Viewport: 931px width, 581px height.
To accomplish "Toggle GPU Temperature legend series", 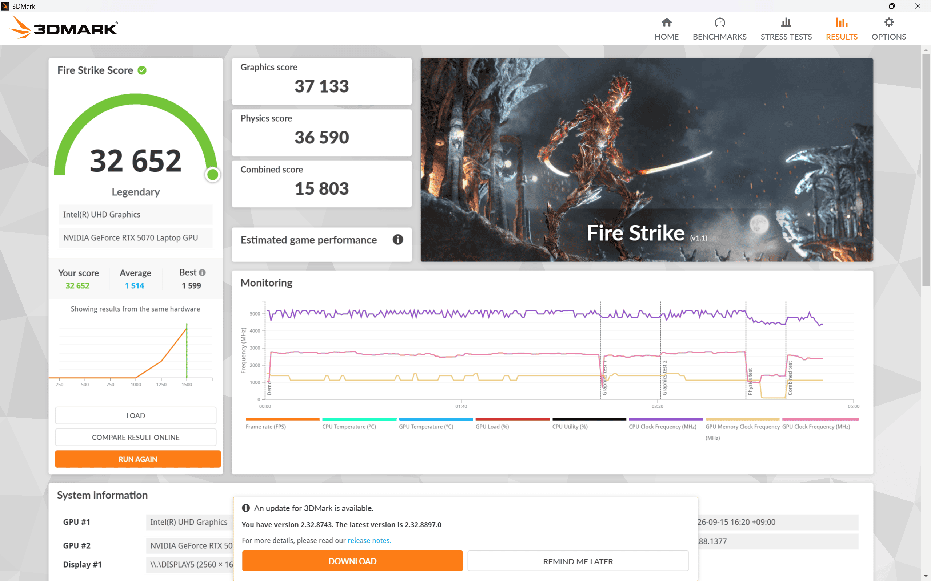I will [435, 424].
